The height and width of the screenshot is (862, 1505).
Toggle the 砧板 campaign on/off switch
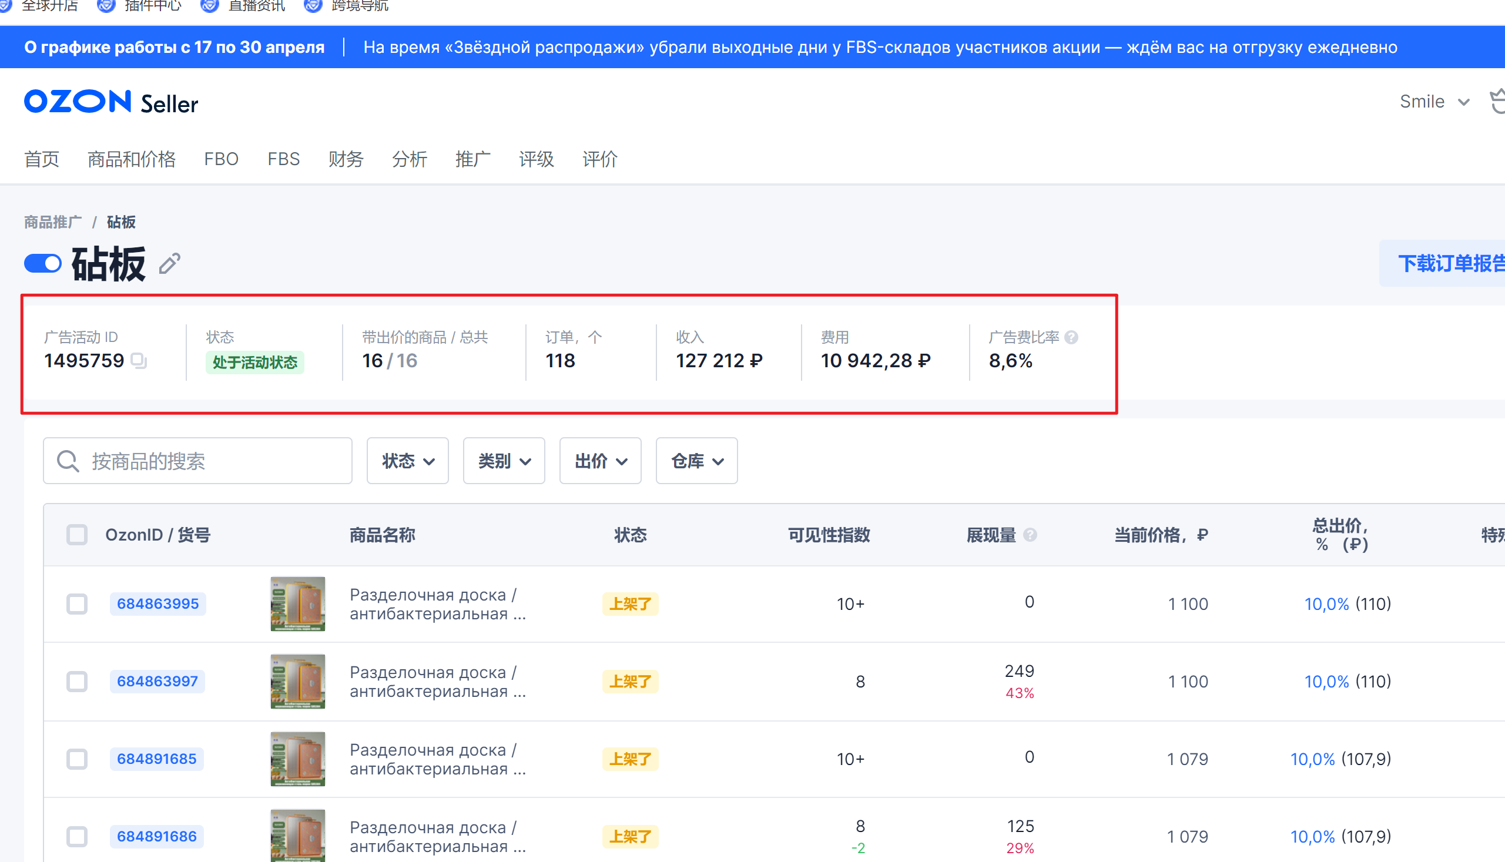(x=43, y=263)
